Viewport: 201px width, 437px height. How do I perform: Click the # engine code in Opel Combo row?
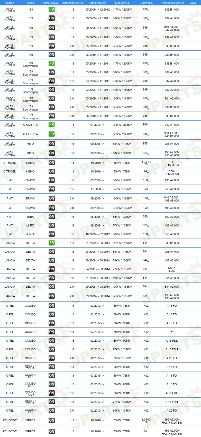point(172,332)
